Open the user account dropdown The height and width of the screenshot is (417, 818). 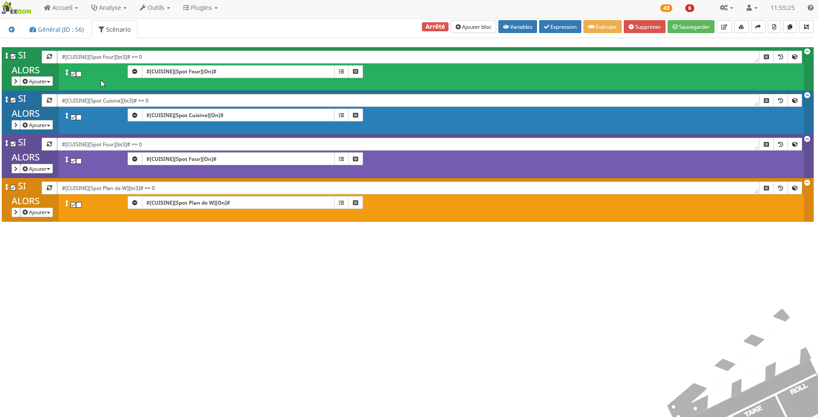pos(751,8)
